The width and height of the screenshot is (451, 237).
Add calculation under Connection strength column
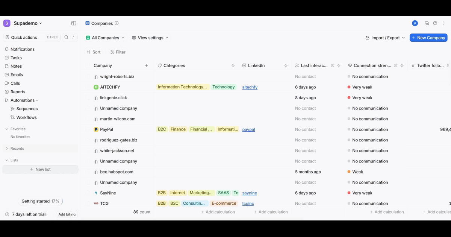387,212
